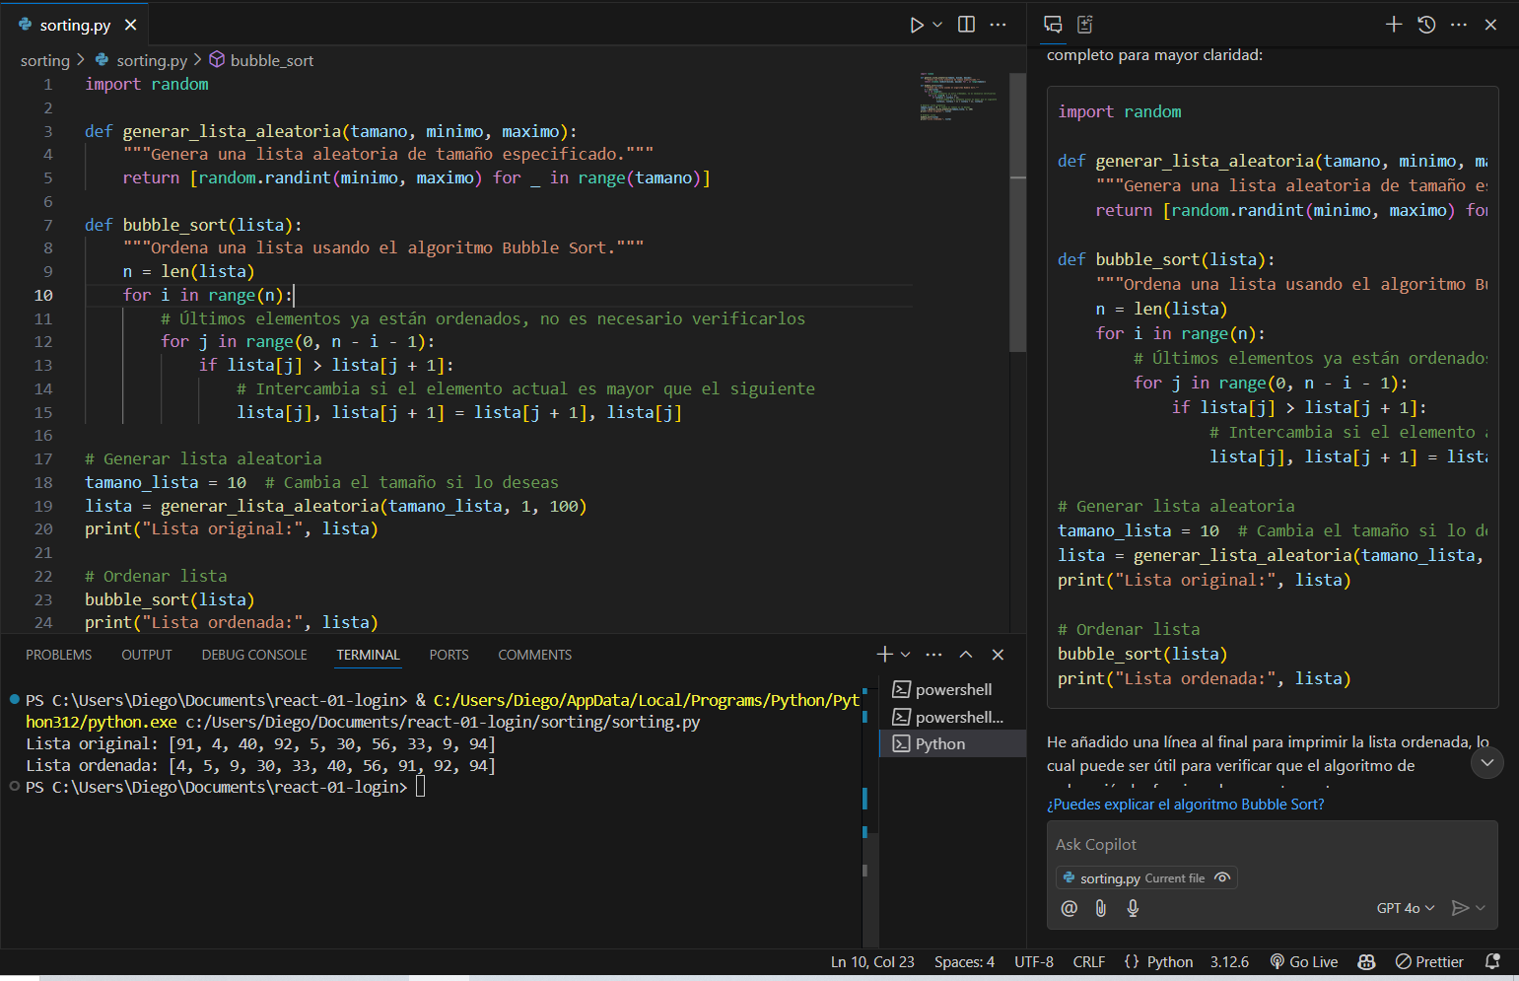The image size is (1519, 981).
Task: Click the @ mention icon in chat
Action: point(1069,908)
